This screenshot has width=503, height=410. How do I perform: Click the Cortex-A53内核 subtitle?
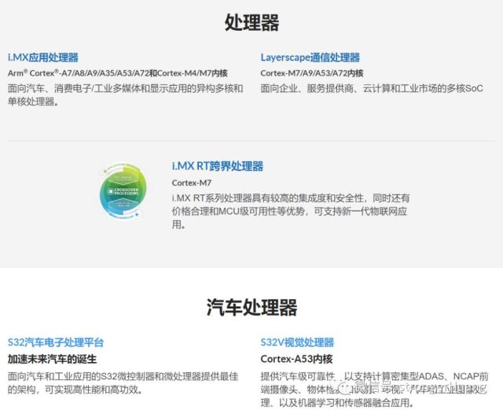click(x=296, y=359)
